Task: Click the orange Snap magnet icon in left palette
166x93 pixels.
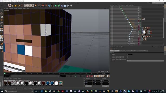Action: click(2, 44)
